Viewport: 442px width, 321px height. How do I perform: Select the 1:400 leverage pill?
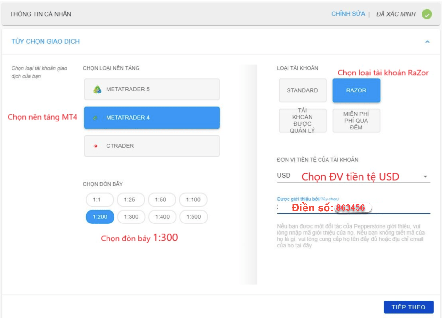click(x=162, y=217)
